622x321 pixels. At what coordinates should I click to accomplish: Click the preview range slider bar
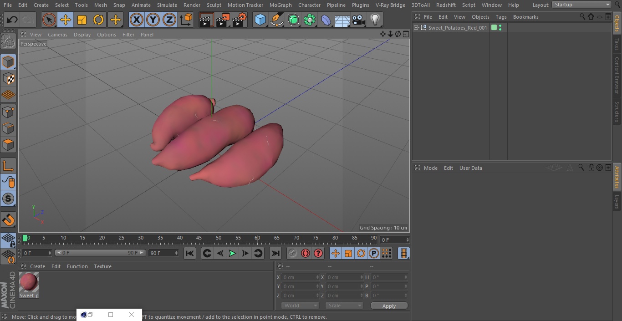click(100, 253)
